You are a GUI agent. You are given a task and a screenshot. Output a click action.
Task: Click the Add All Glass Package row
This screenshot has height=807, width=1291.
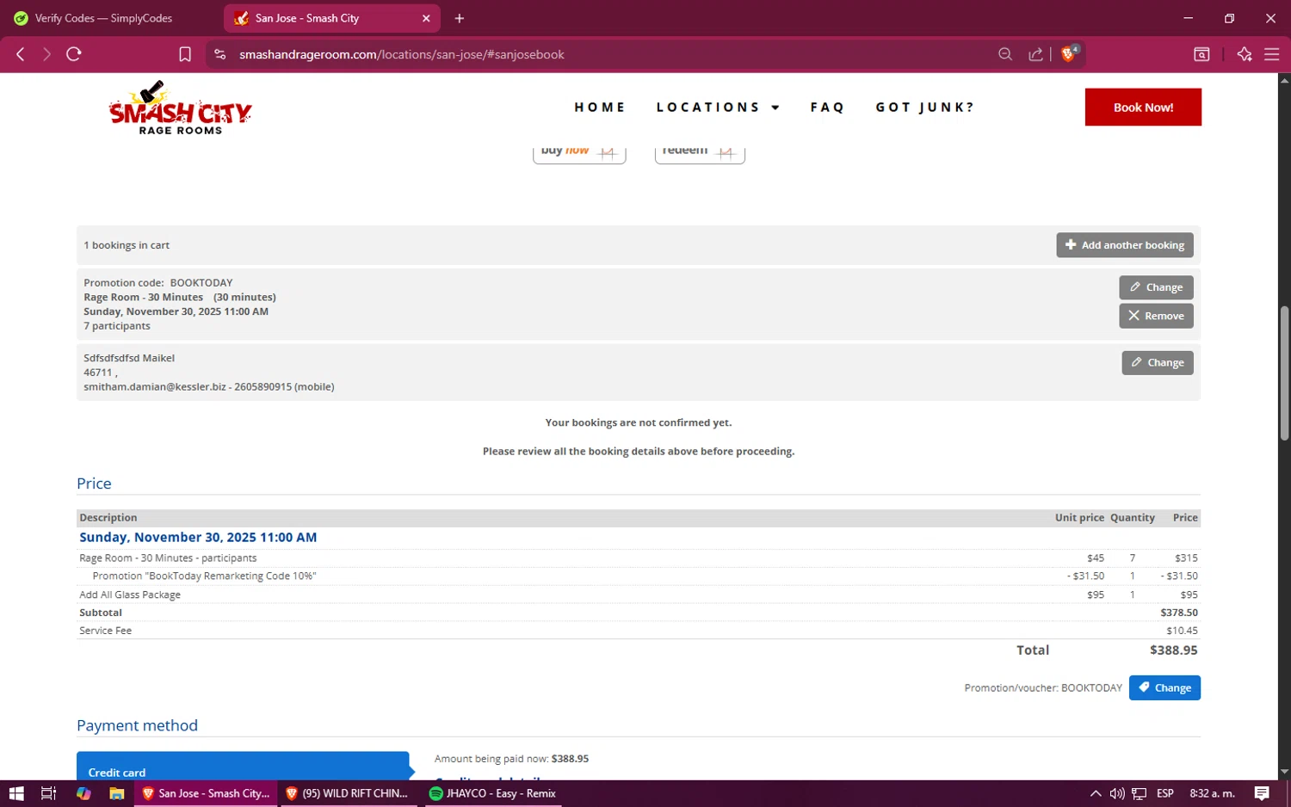pyautogui.click(x=638, y=594)
